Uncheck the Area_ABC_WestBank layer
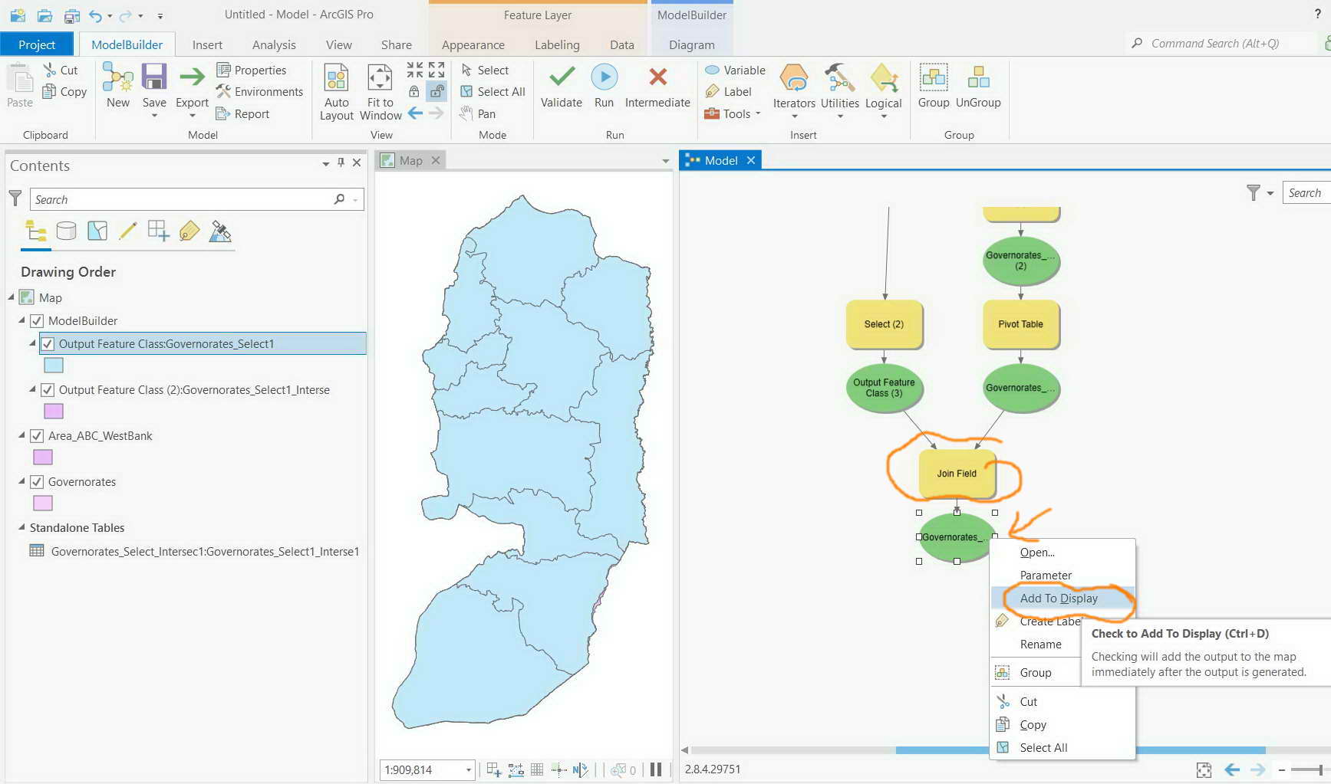Viewport: 1331px width, 784px height. point(37,435)
